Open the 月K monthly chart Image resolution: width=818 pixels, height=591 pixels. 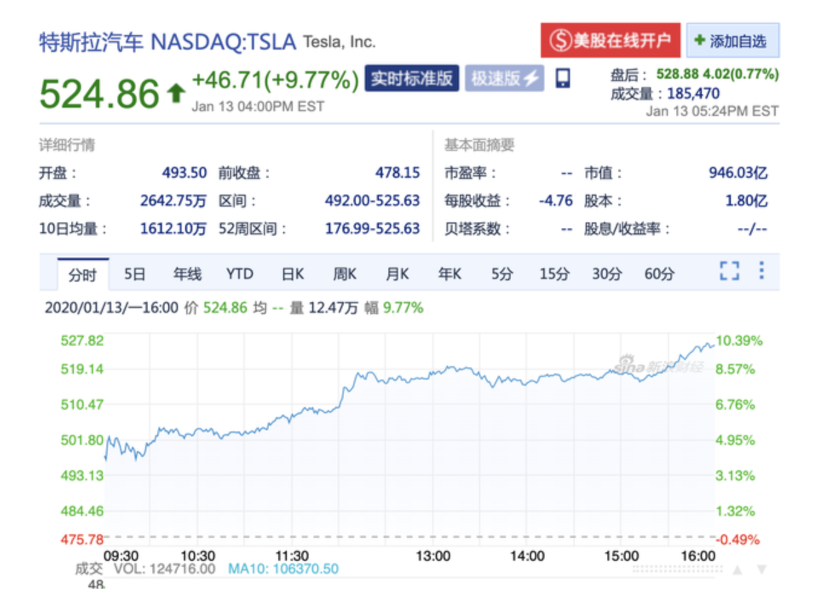point(398,274)
